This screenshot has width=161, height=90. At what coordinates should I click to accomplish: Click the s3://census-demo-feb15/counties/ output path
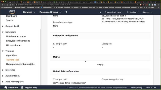(69, 83)
